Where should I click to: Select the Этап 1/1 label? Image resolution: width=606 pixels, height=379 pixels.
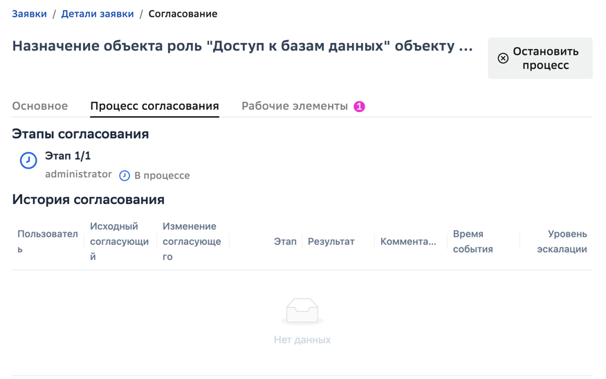[68, 156]
